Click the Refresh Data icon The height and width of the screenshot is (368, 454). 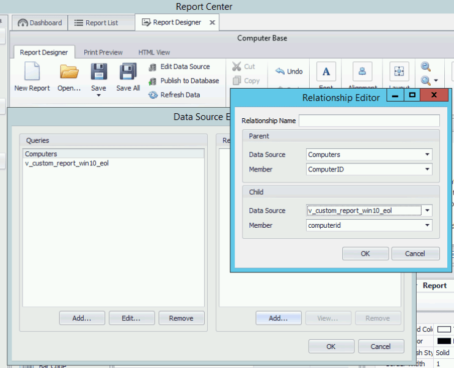tap(153, 95)
